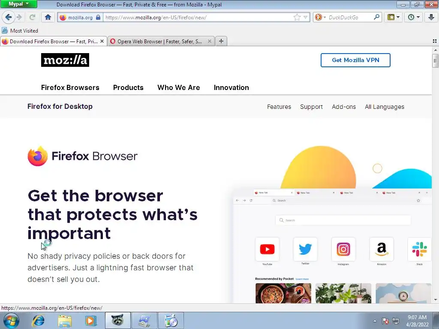
Task: Open the Mypal application menu button
Action: pos(19,4)
